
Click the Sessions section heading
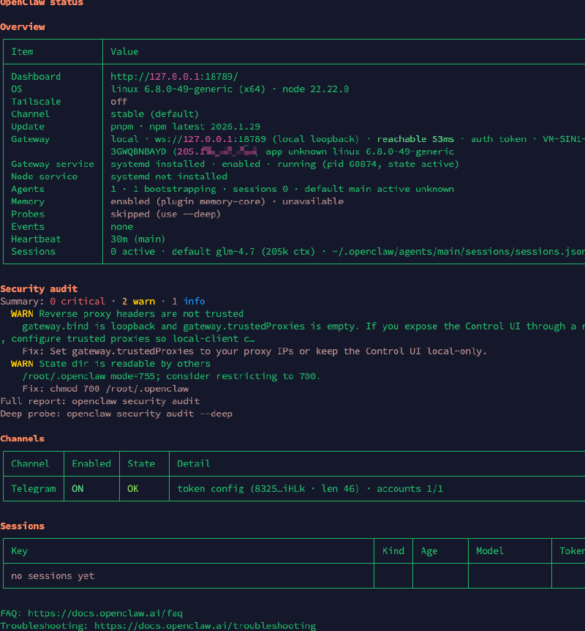[x=23, y=526]
